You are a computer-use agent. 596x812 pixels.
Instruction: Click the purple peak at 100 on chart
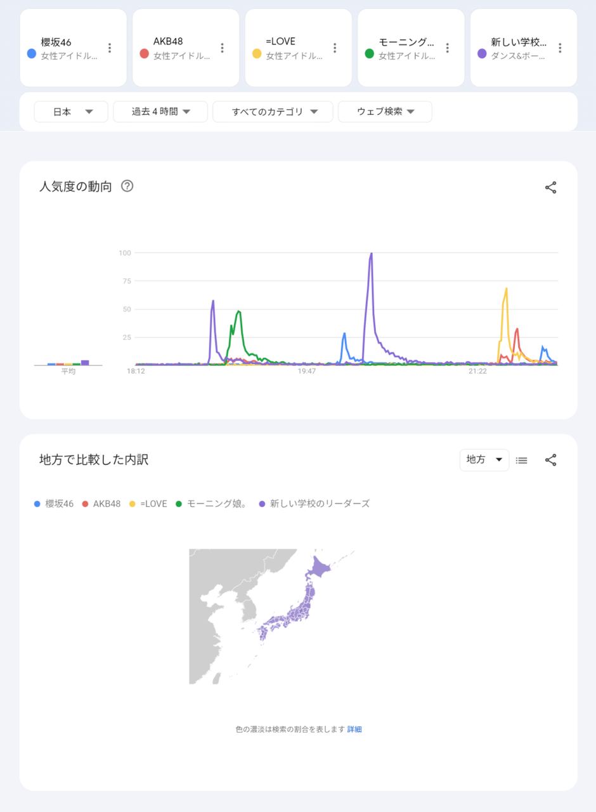371,254
